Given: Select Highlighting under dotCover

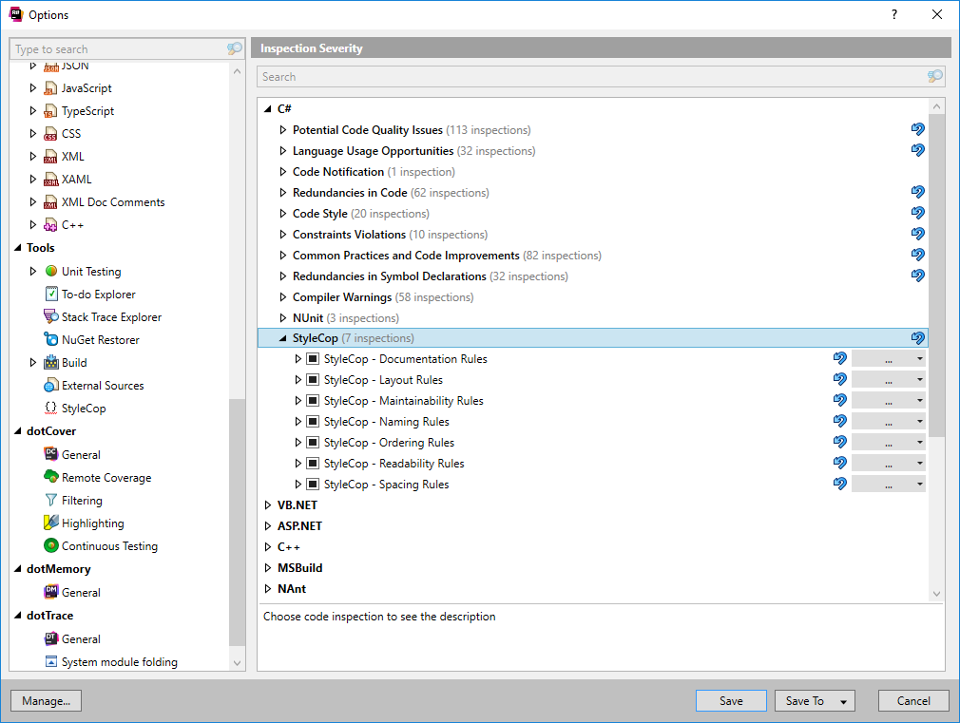Looking at the screenshot, I should coord(92,523).
